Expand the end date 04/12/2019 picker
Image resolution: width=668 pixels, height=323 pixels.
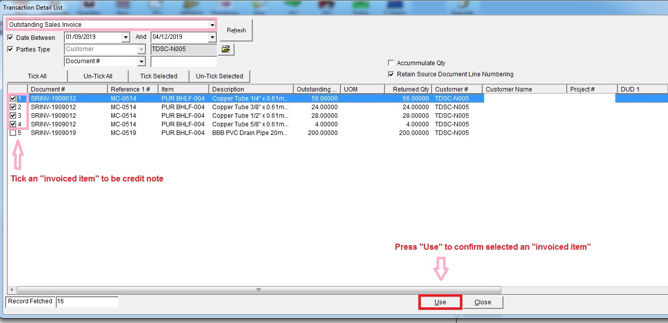coord(212,37)
